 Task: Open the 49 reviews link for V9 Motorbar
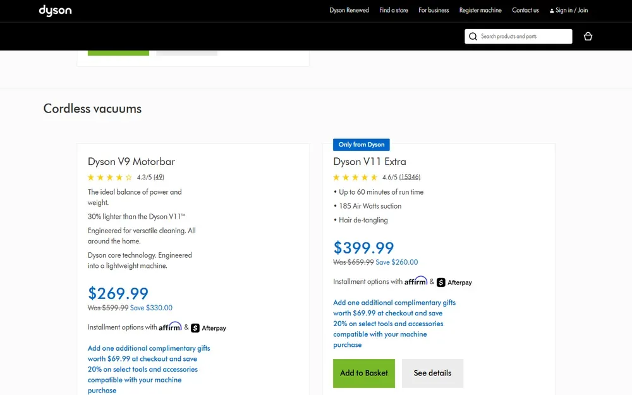(x=159, y=178)
